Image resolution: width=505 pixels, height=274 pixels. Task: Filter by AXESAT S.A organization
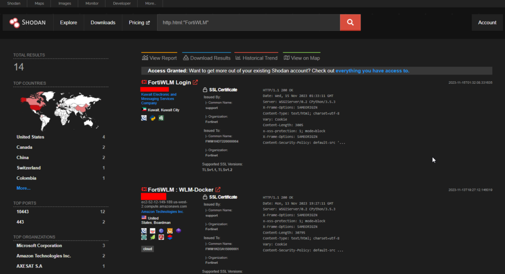pyautogui.click(x=61, y=266)
